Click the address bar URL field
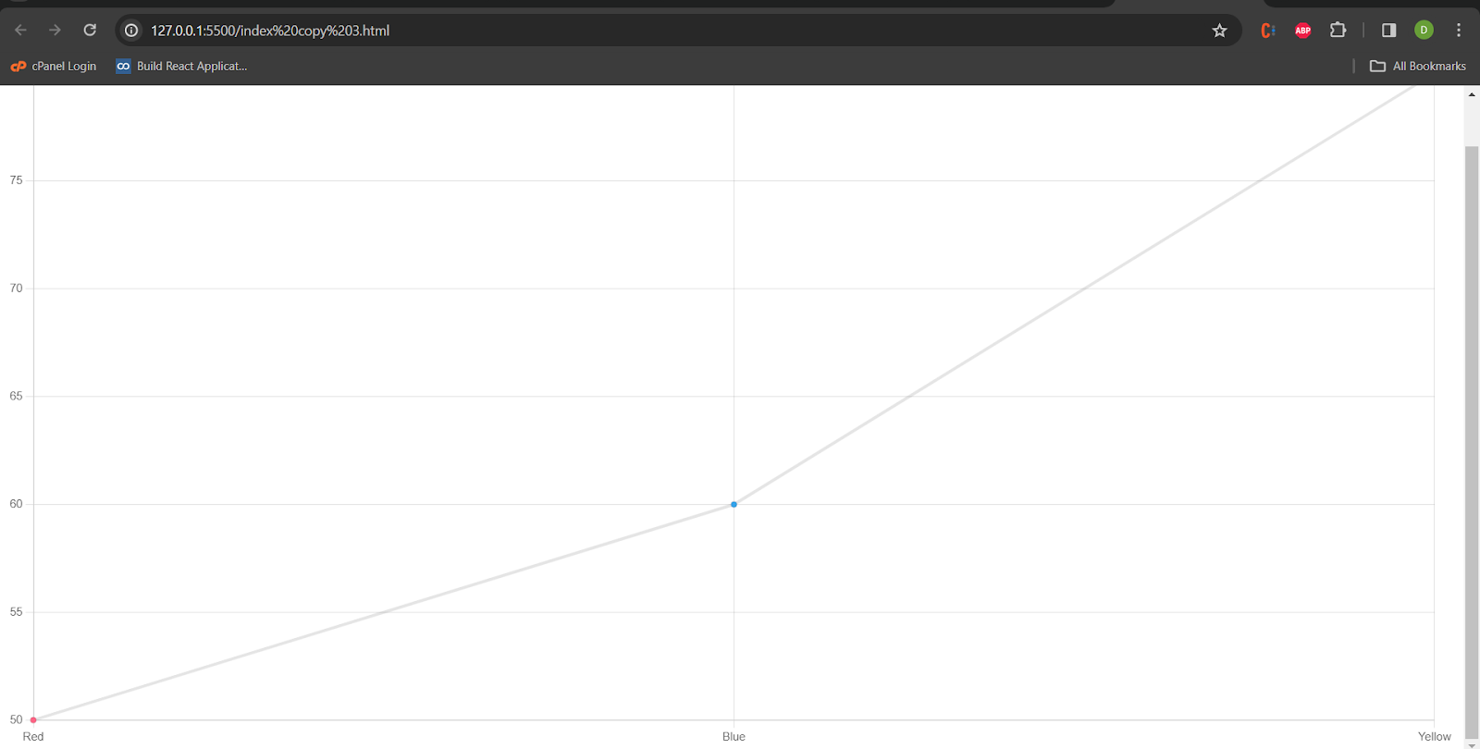The image size is (1480, 749). point(647,31)
